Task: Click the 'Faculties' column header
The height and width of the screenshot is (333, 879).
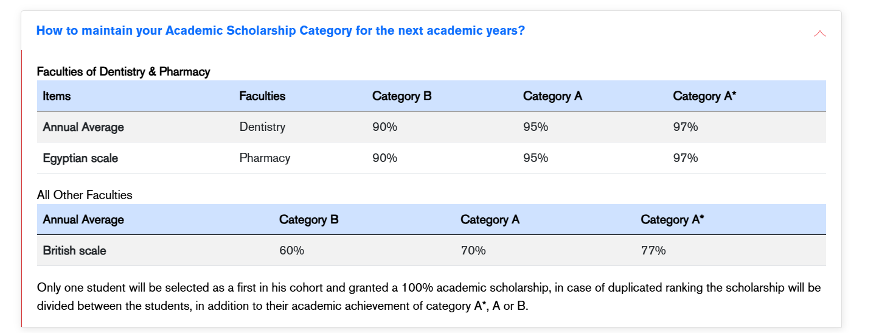Action: 262,96
